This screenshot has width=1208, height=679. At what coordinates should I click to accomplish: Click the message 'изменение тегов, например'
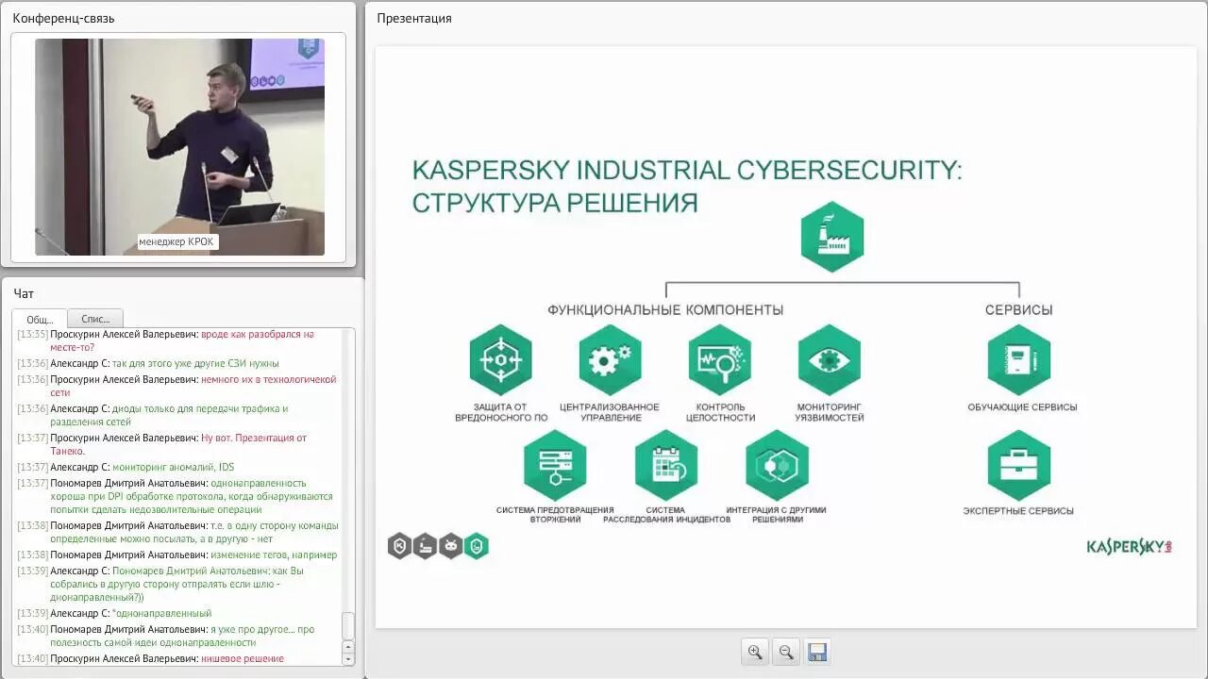[x=274, y=555]
